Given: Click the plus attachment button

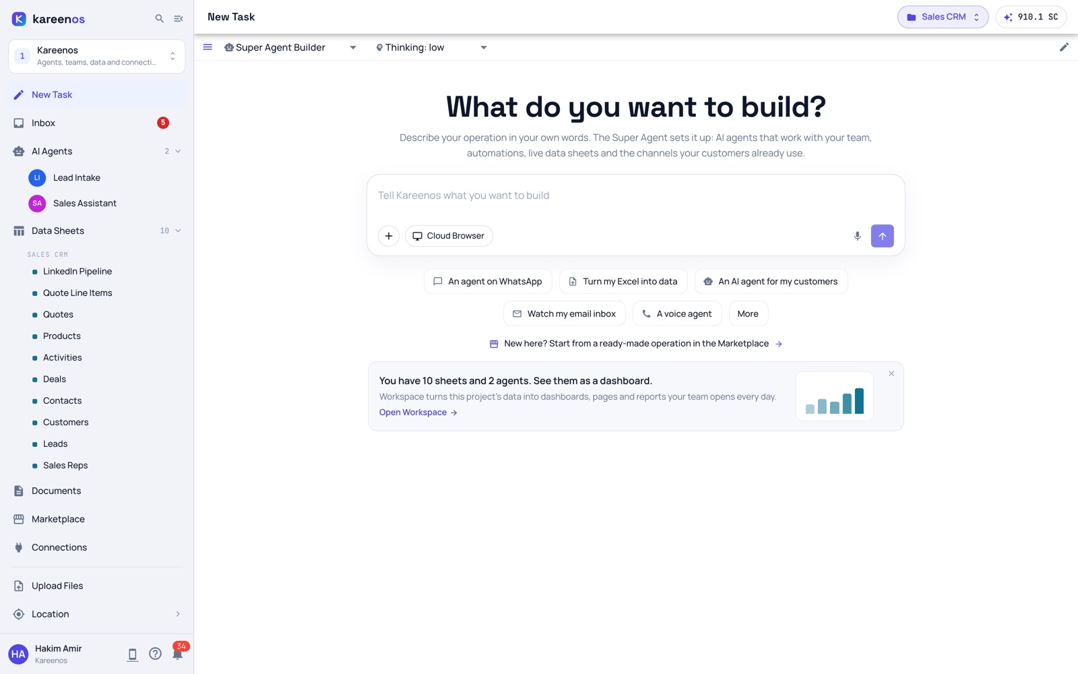Looking at the screenshot, I should click(389, 236).
